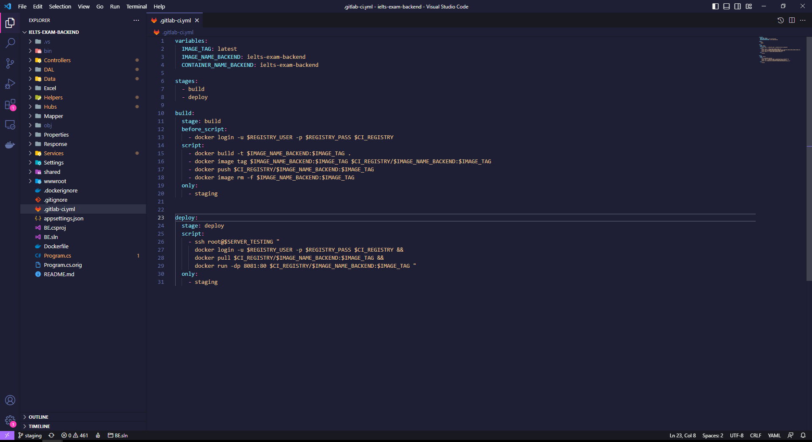This screenshot has width=812, height=442.
Task: Open Accounts menu icon
Action: click(10, 400)
